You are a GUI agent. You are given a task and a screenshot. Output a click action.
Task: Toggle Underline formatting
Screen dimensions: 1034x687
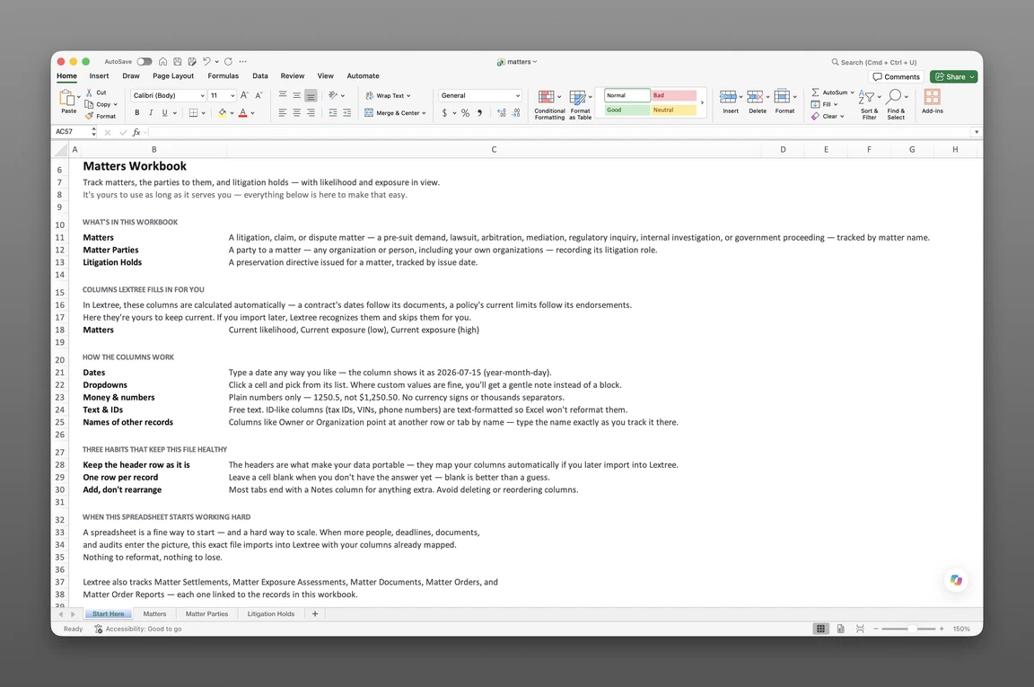(x=165, y=113)
